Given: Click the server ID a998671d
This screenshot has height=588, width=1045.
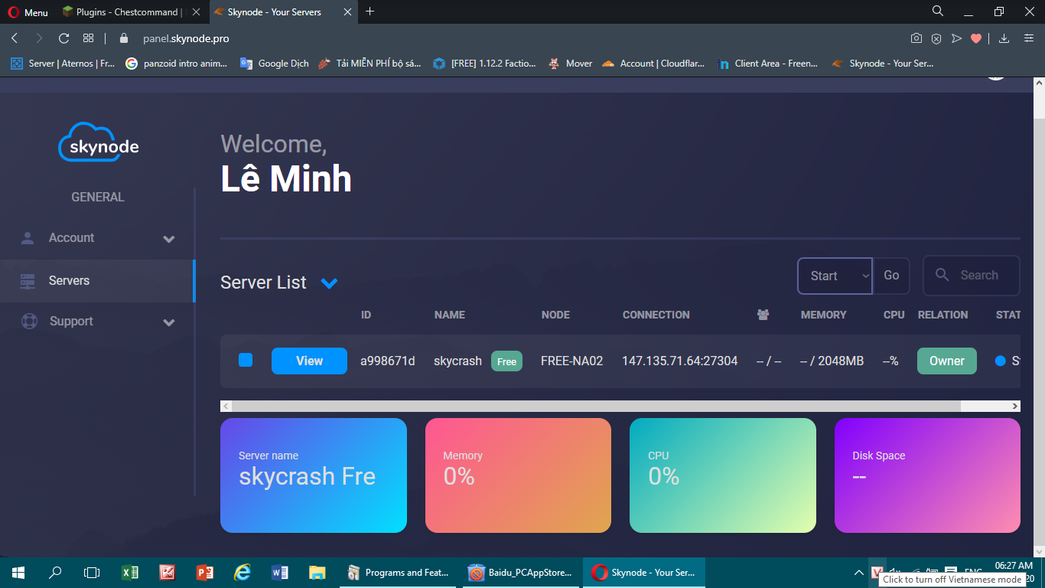Looking at the screenshot, I should [388, 361].
